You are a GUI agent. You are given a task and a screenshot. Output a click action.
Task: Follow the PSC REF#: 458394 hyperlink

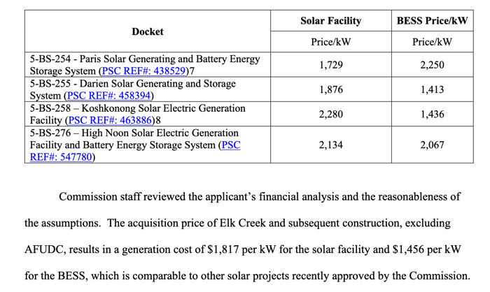109,96
